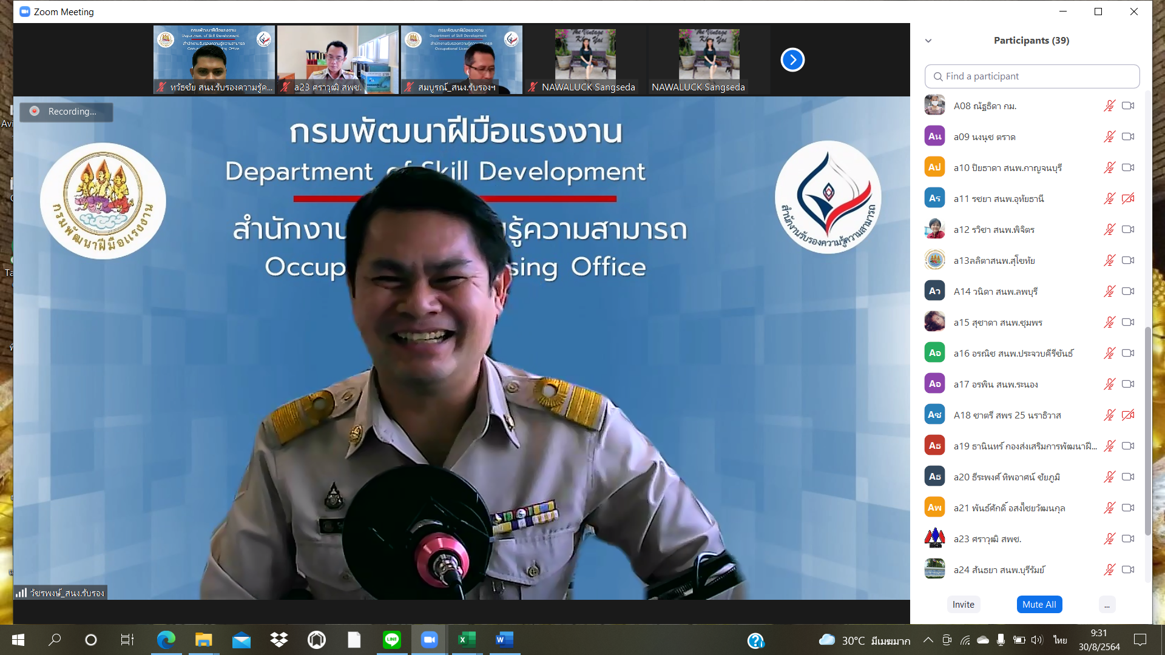This screenshot has width=1165, height=655.
Task: Click Find a participant search field
Action: click(x=1032, y=76)
